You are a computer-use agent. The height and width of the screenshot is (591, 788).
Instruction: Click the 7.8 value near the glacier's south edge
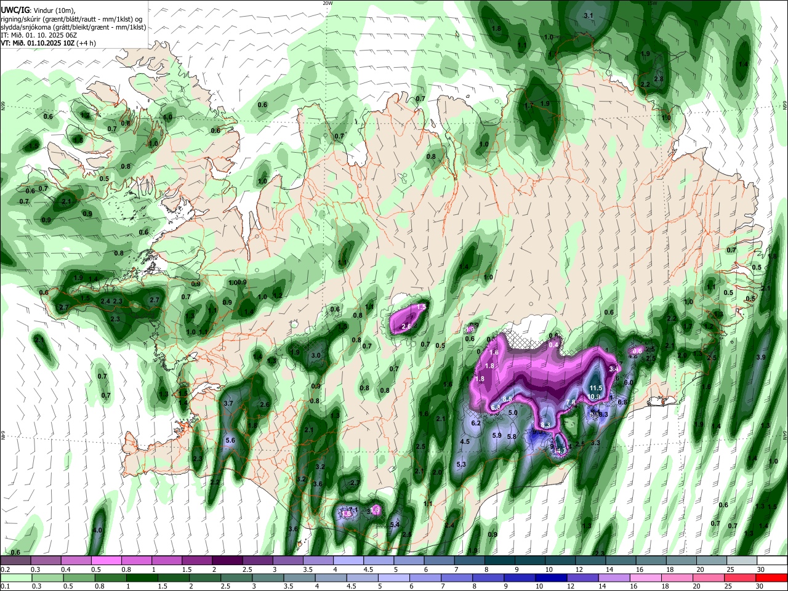571,403
